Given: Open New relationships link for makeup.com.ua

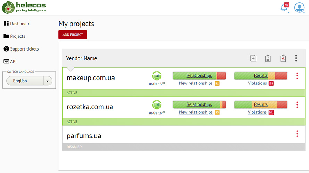Looking at the screenshot, I should 196,83.
